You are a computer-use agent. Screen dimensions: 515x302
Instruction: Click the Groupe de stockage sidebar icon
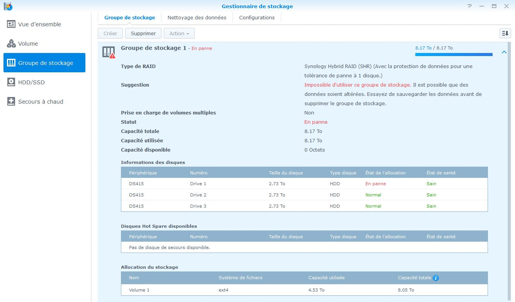tap(11, 63)
